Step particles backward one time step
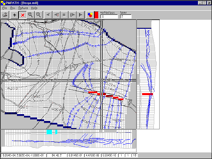The height and width of the screenshot is (159, 212). (x=56, y=15)
